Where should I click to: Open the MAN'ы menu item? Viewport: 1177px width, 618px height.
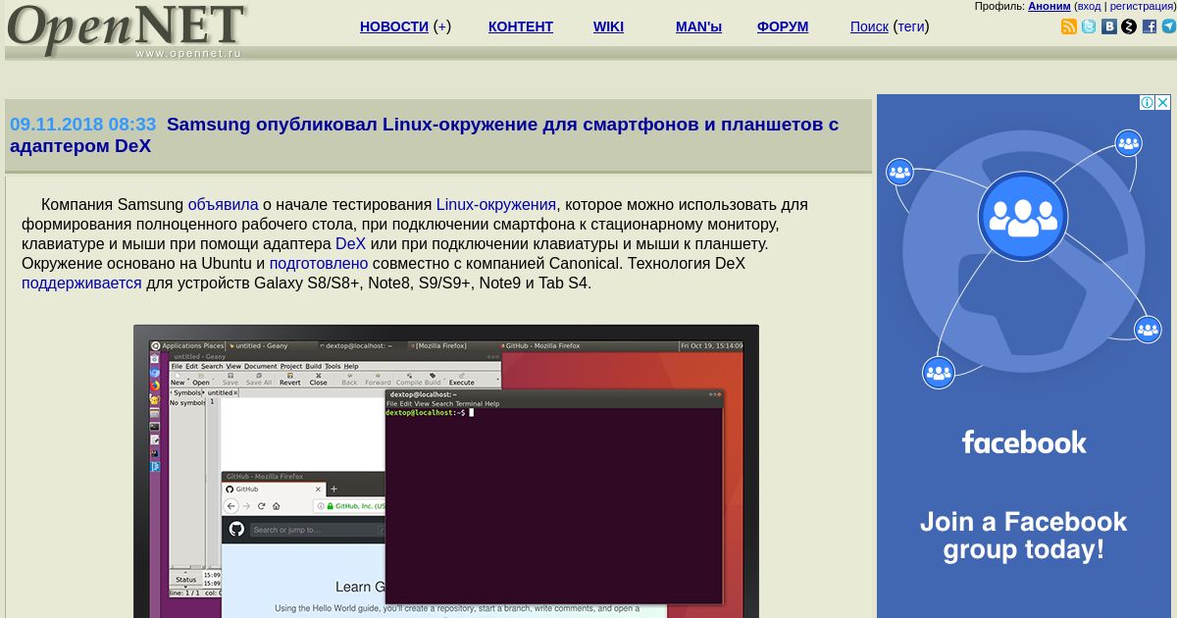pos(698,26)
